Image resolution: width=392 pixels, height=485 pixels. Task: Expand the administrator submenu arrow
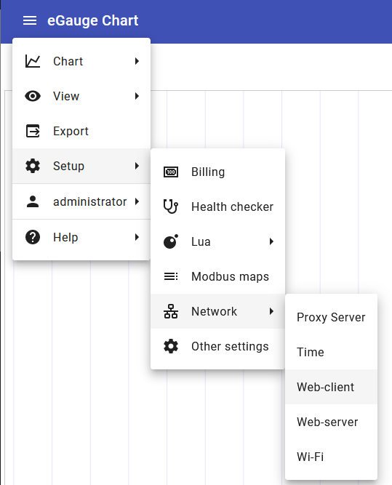[x=137, y=201]
